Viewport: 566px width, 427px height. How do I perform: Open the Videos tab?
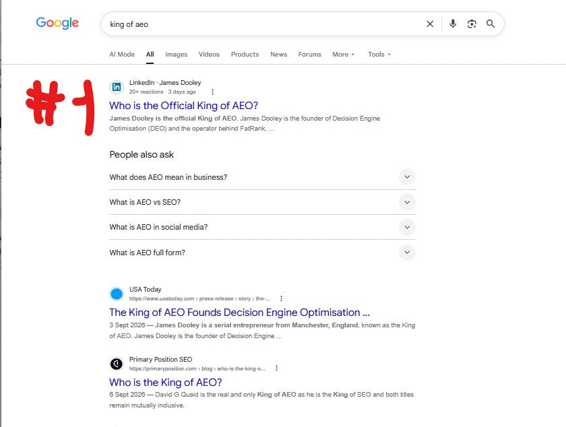[x=209, y=54]
